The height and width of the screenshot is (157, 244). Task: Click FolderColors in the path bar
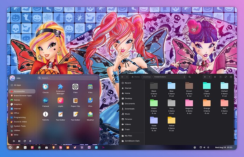pyautogui.click(x=160, y=77)
